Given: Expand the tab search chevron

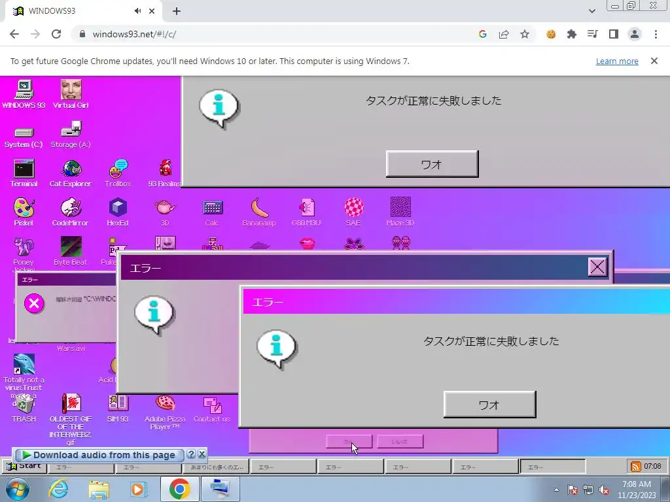Looking at the screenshot, I should 591,11.
